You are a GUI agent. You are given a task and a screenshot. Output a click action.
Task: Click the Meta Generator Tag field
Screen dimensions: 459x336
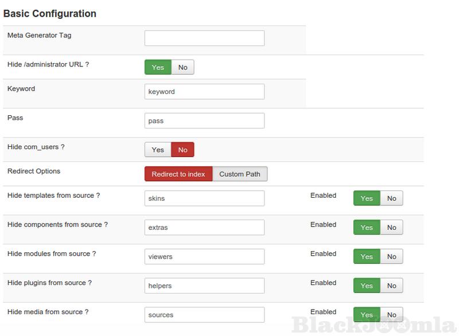pos(204,38)
